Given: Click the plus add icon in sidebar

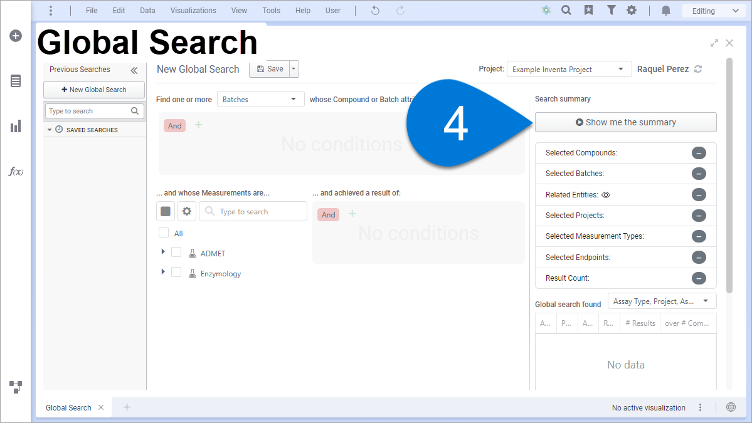Looking at the screenshot, I should pos(15,36).
